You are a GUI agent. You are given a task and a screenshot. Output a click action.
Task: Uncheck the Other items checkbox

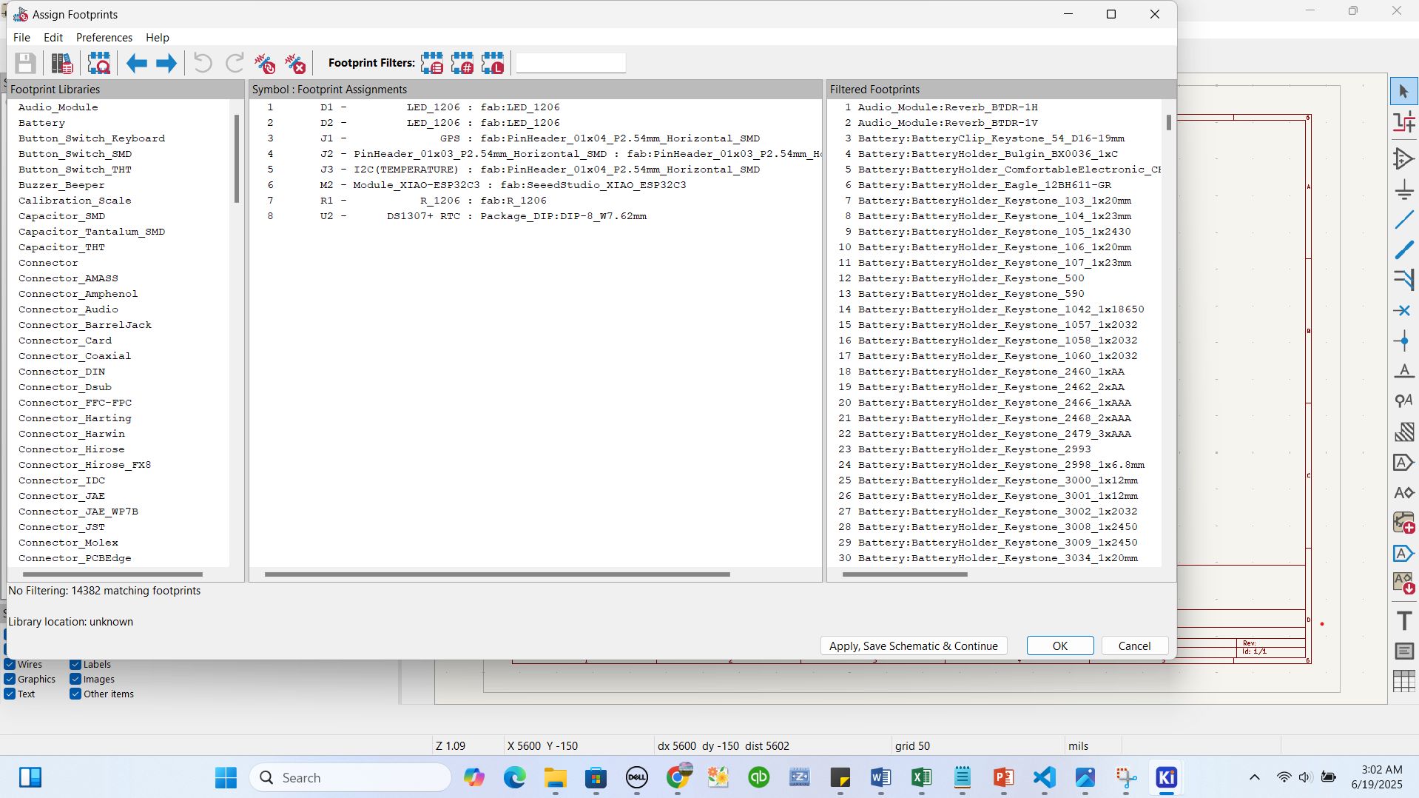75,694
